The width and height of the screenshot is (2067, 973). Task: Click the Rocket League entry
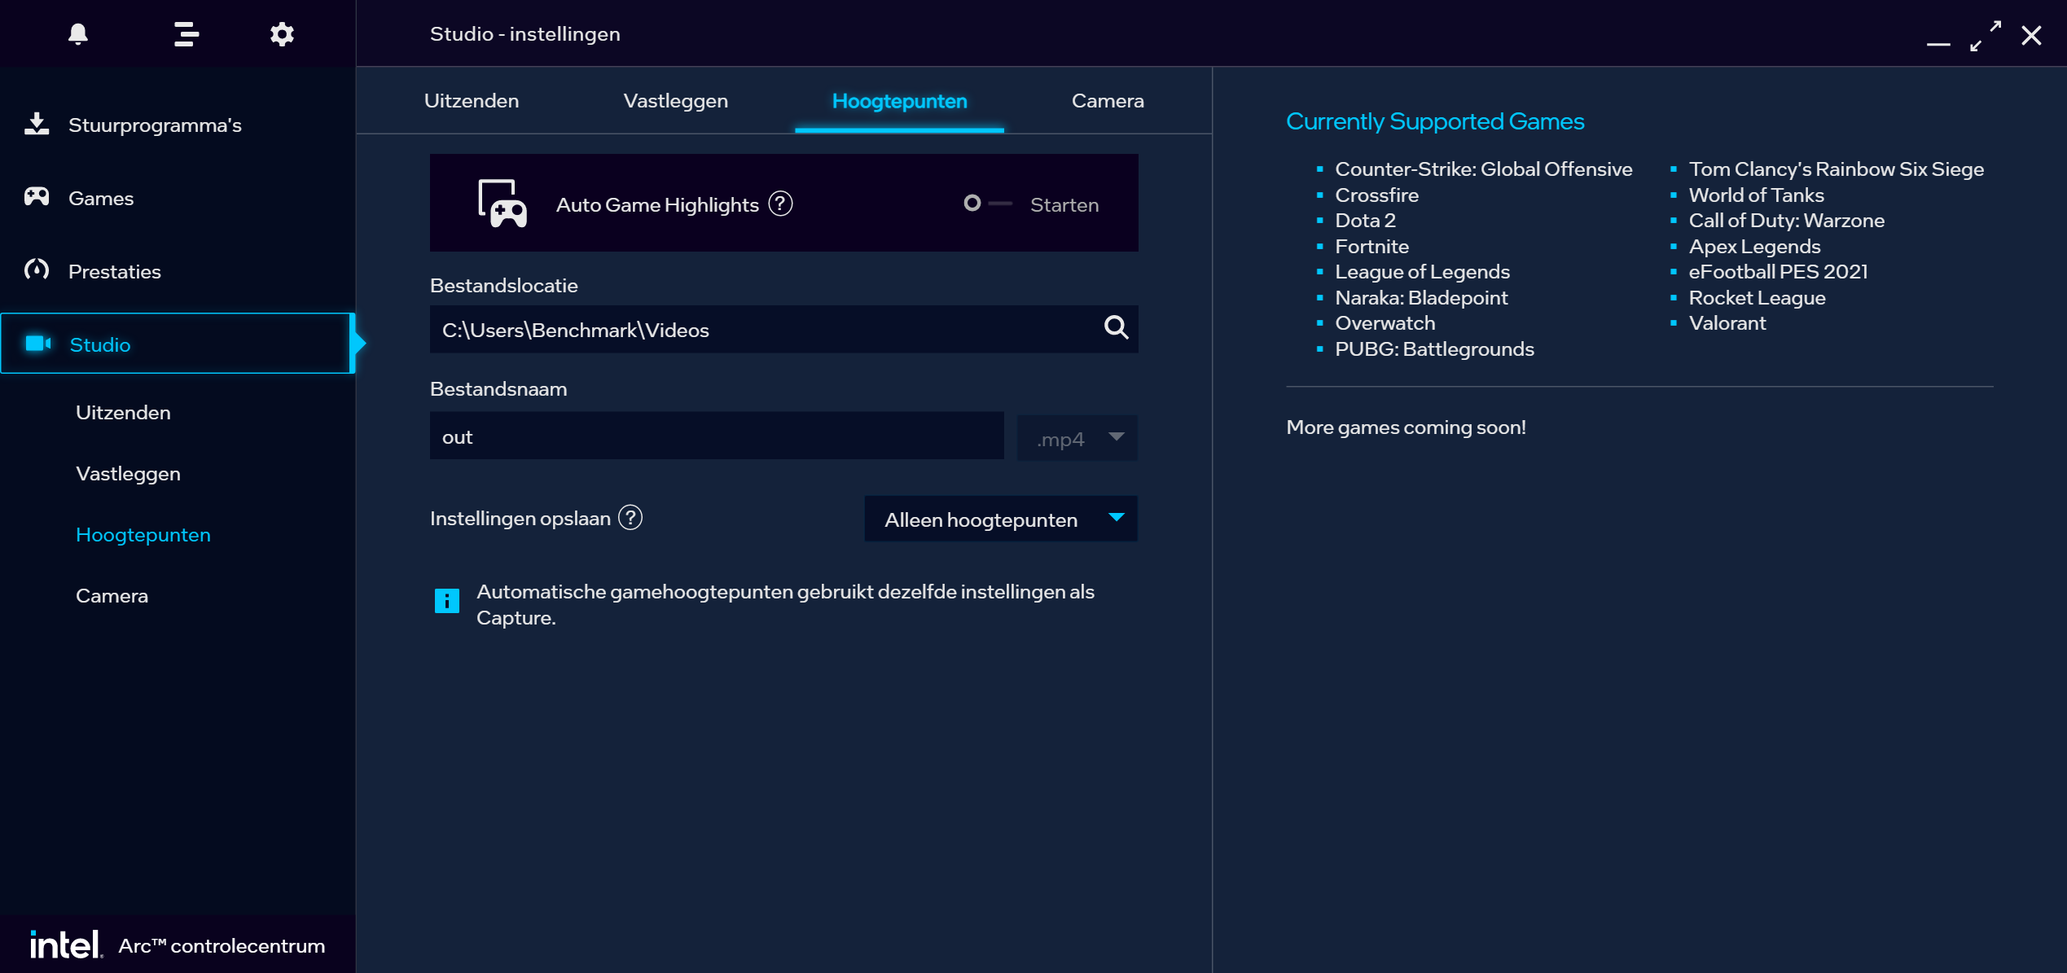click(x=1757, y=297)
